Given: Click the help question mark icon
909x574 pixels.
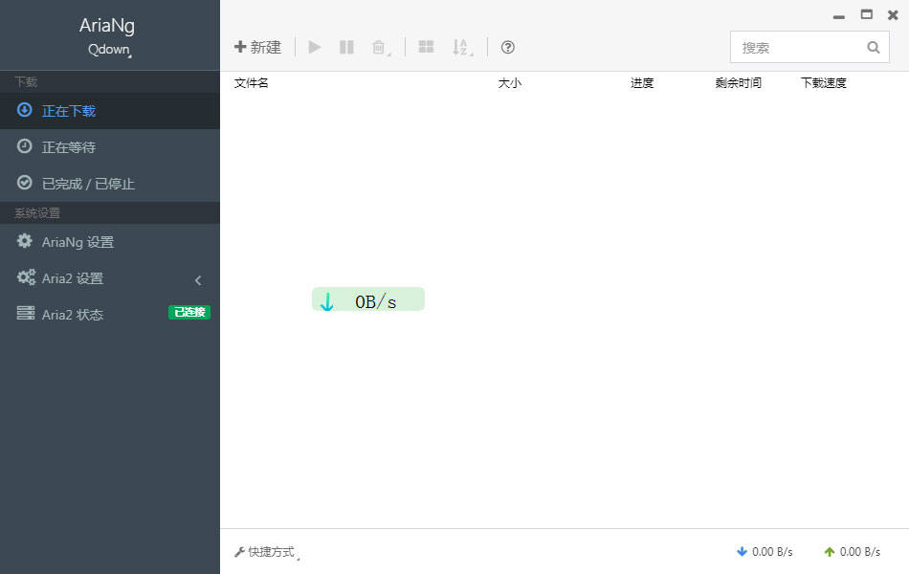Looking at the screenshot, I should [x=508, y=47].
